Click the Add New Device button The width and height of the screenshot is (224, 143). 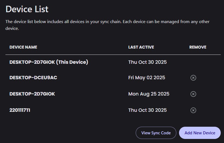click(200, 133)
